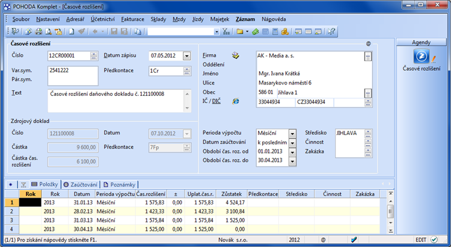Click the first save diskette icon
The height and width of the screenshot is (247, 451).
114,32
